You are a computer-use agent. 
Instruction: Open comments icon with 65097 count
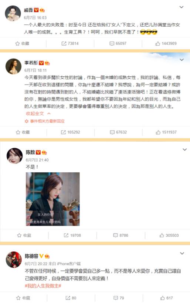point(112,43)
